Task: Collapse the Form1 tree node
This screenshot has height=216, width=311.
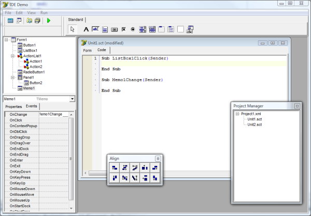Action: pyautogui.click(x=6, y=39)
